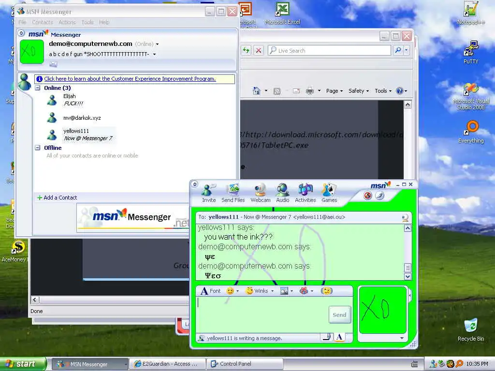
Task: Click the Windows start button
Action: [x=23, y=364]
